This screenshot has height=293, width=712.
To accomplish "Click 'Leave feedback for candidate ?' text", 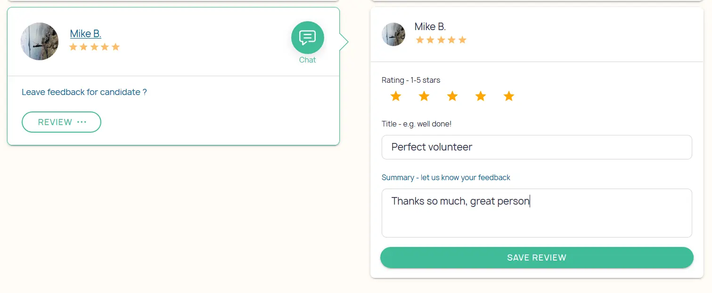I will tap(84, 92).
